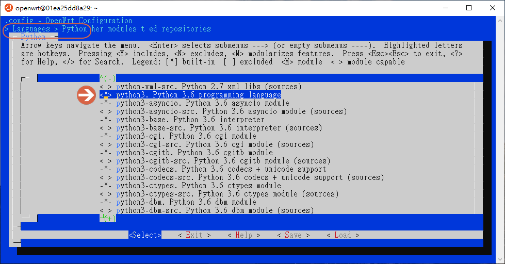This screenshot has width=505, height=264.
Task: Select python3-asyncio-src (sources) row text
Action: 232,111
